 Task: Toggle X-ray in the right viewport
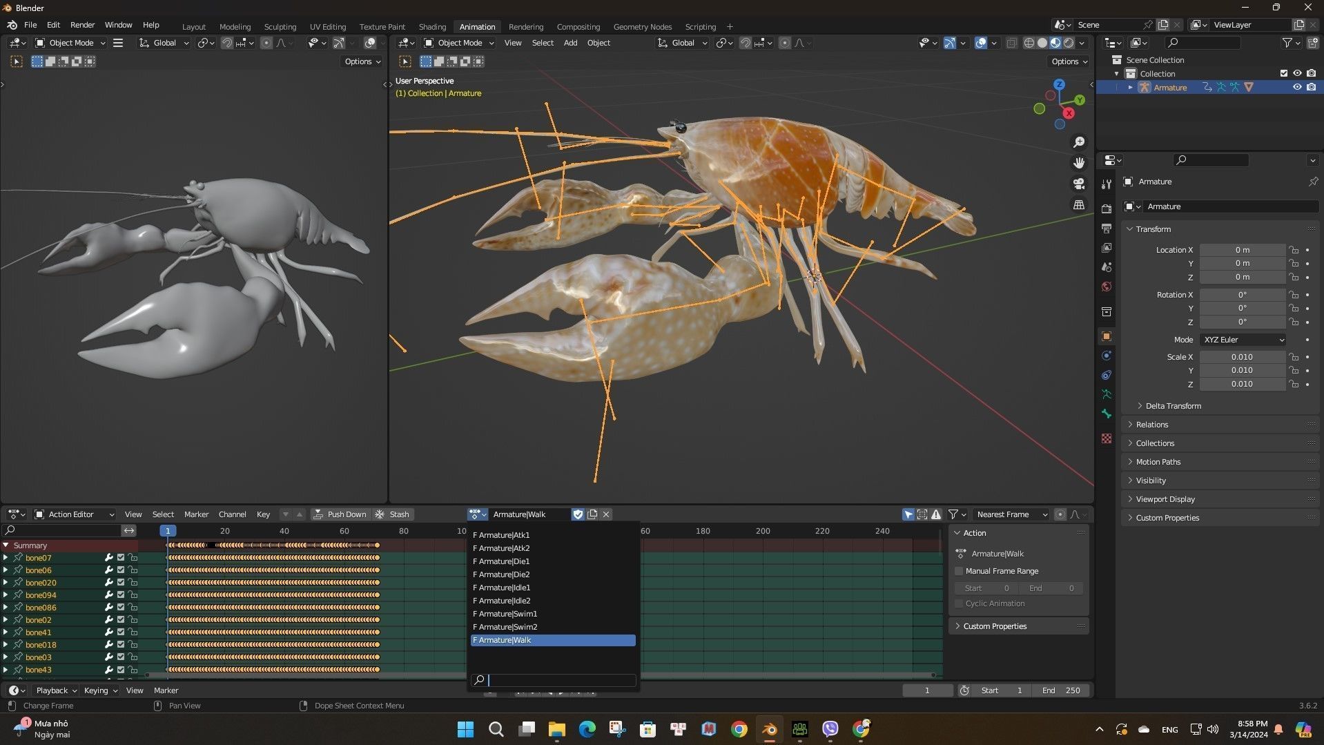click(x=1011, y=43)
